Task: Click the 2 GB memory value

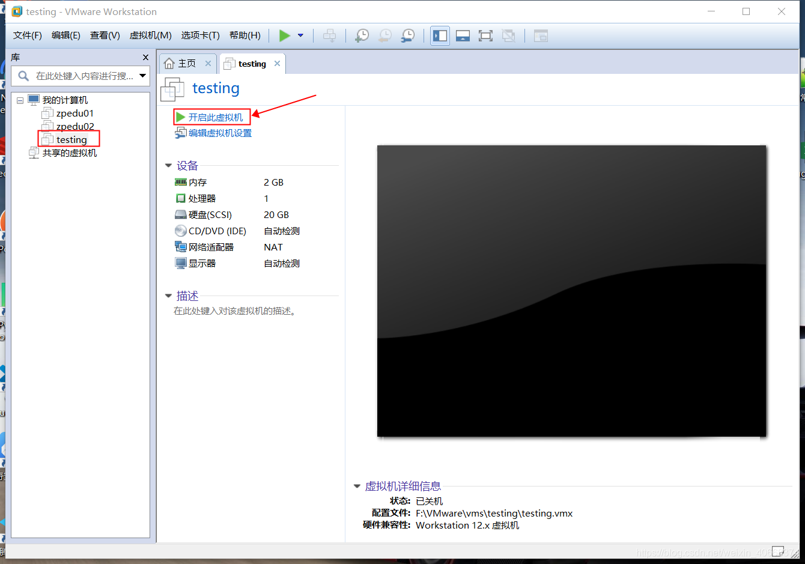Action: (x=273, y=182)
